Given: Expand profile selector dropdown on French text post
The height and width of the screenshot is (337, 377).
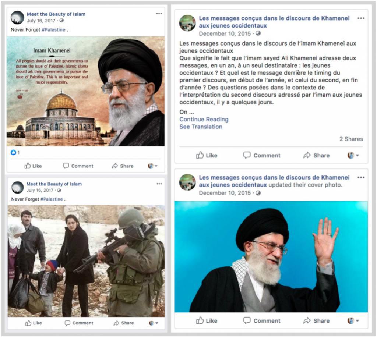Looking at the screenshot, I should click(x=353, y=155).
